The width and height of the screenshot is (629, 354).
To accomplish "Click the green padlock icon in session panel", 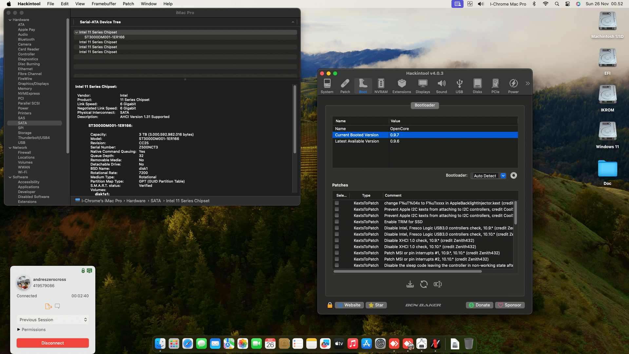I will pos(83,271).
